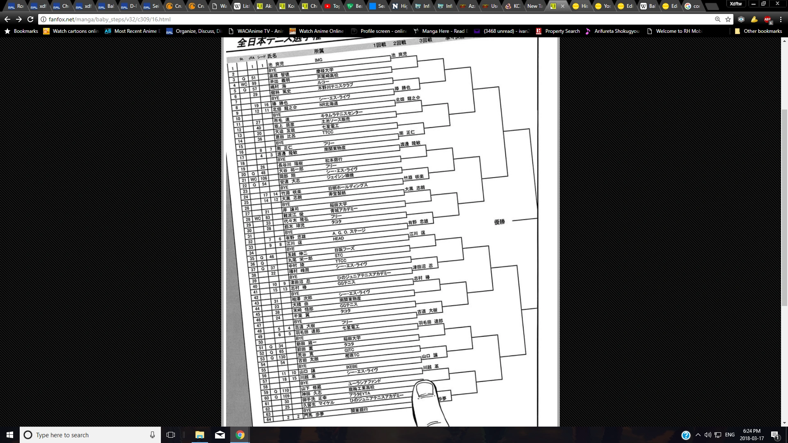Switch to the New Tab tab
This screenshot has width=788, height=443.
click(534, 6)
